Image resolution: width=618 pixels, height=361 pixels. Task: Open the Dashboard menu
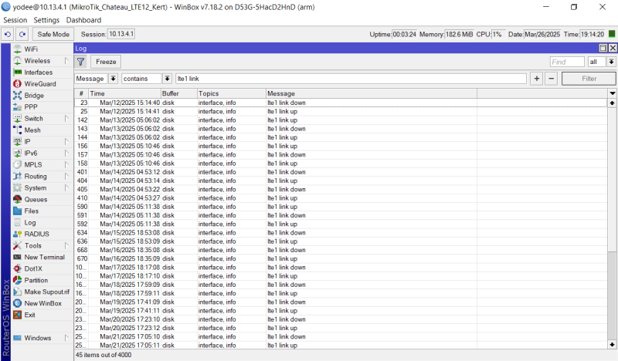pyautogui.click(x=83, y=20)
